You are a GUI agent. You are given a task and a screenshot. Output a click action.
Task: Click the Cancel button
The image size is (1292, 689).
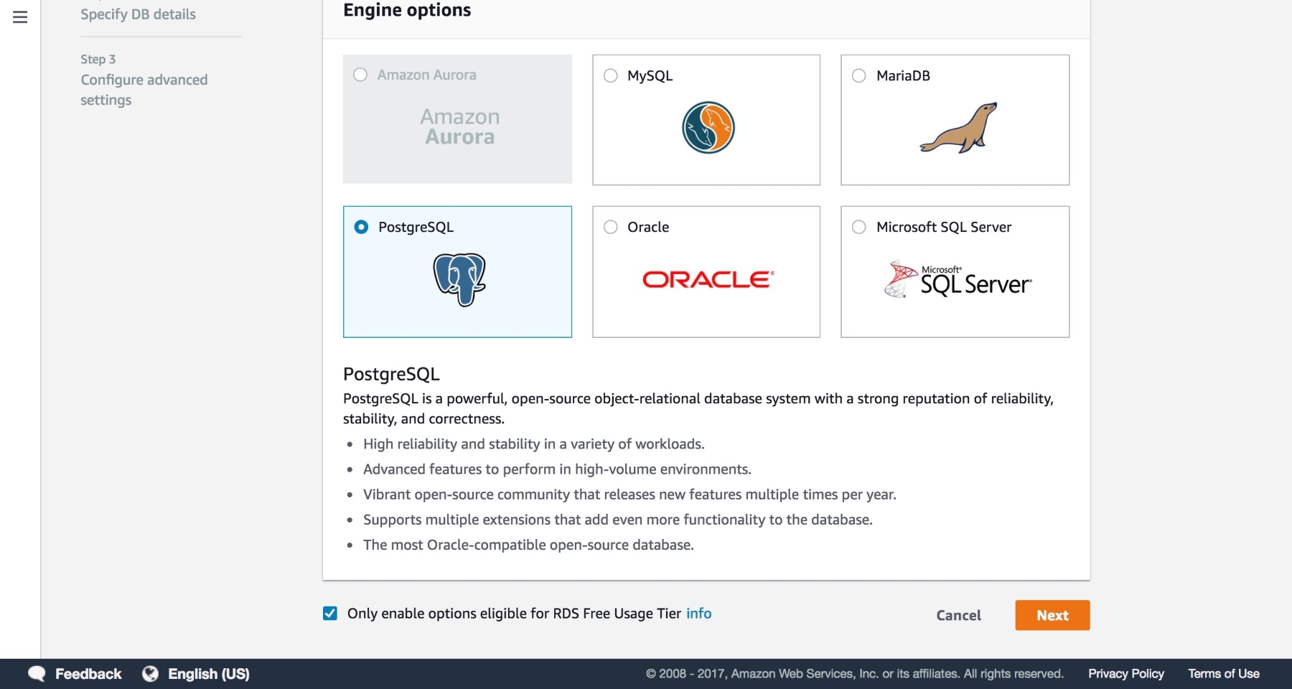click(x=958, y=615)
